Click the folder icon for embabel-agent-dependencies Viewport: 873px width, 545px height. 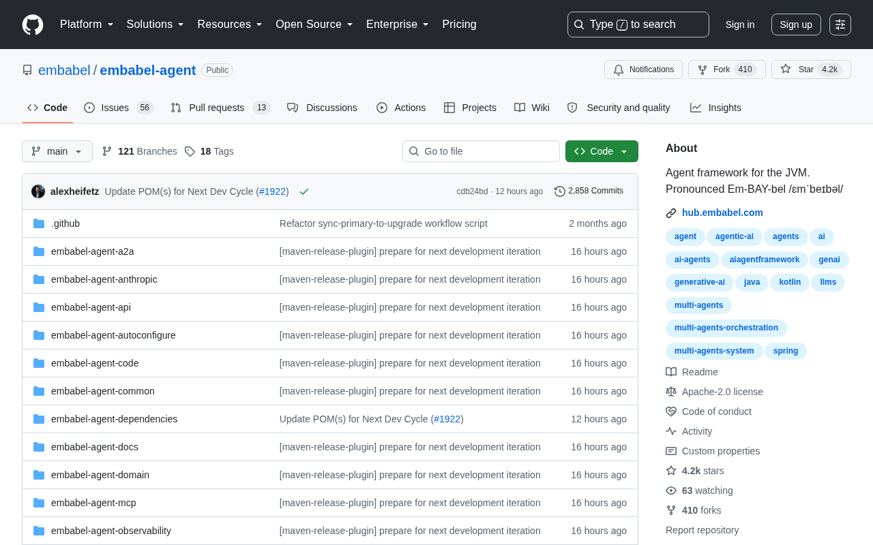pos(39,419)
